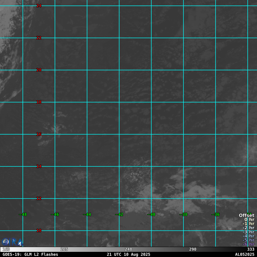Click the colorbar value 205
Image resolution: width=257 pixels, height=257 pixels.
coord(64,249)
